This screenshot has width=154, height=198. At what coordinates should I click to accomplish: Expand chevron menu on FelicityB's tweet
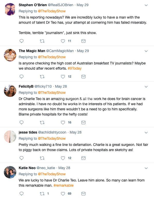[x=146, y=87]
